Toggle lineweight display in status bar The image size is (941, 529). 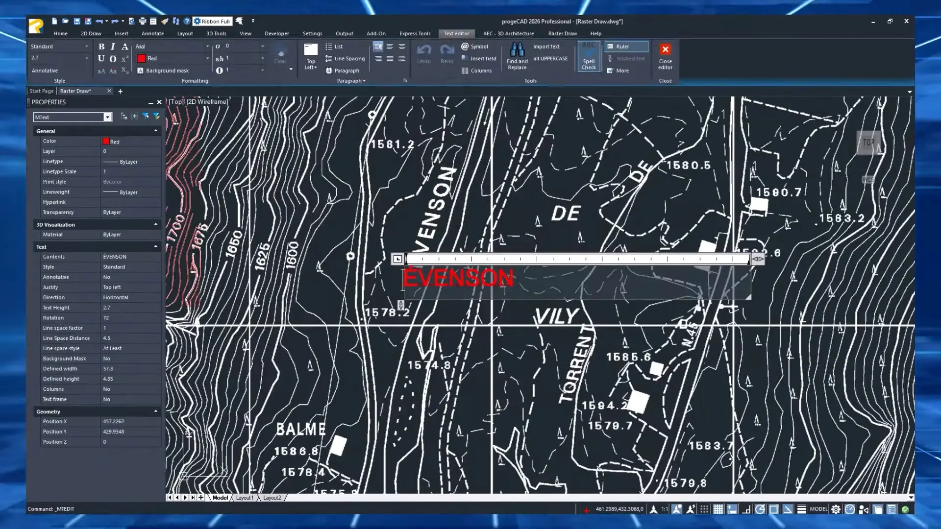pyautogui.click(x=801, y=509)
